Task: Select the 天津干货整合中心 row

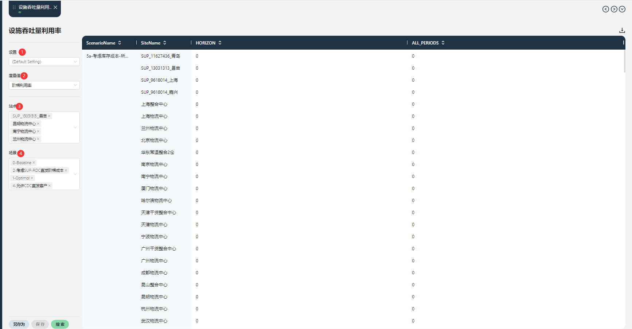Action: point(354,213)
